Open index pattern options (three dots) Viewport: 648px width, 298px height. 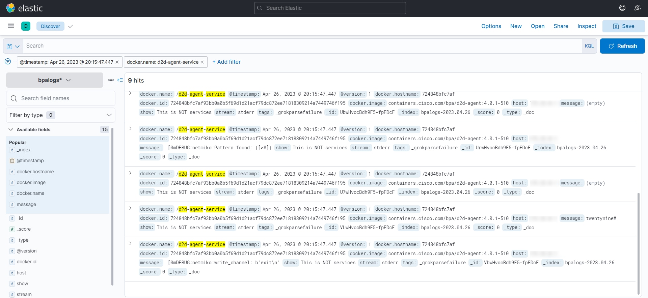coord(111,80)
